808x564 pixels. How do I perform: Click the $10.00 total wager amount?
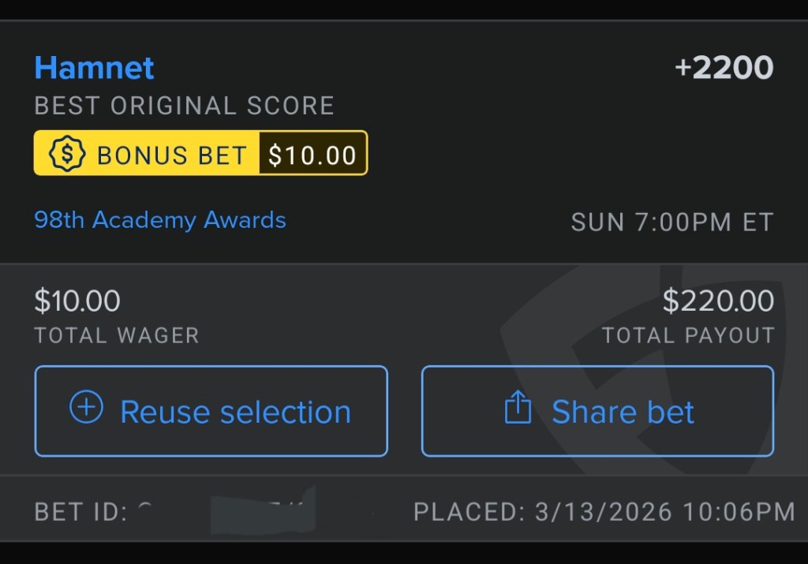pyautogui.click(x=77, y=301)
